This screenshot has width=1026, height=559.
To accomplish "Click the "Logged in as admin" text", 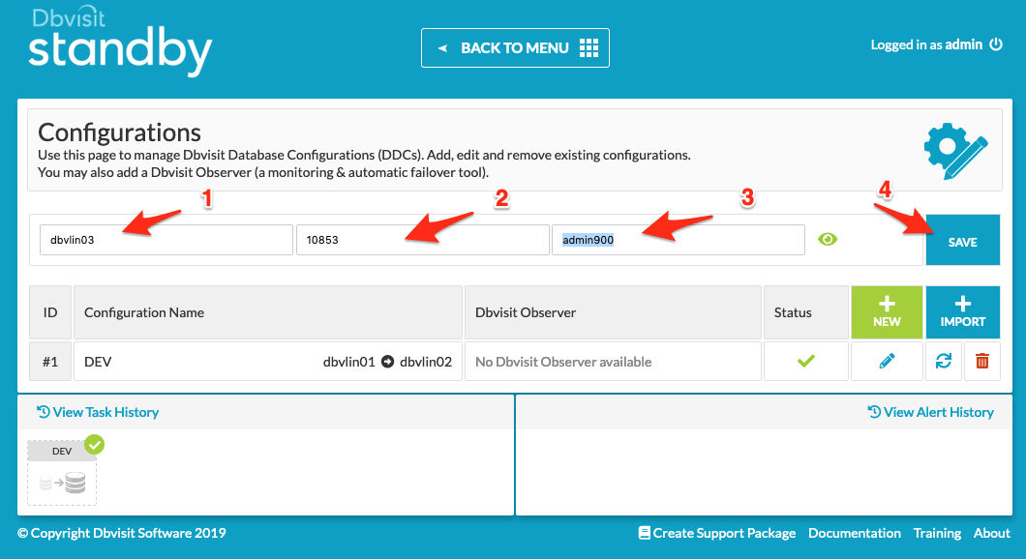I will [x=926, y=44].
